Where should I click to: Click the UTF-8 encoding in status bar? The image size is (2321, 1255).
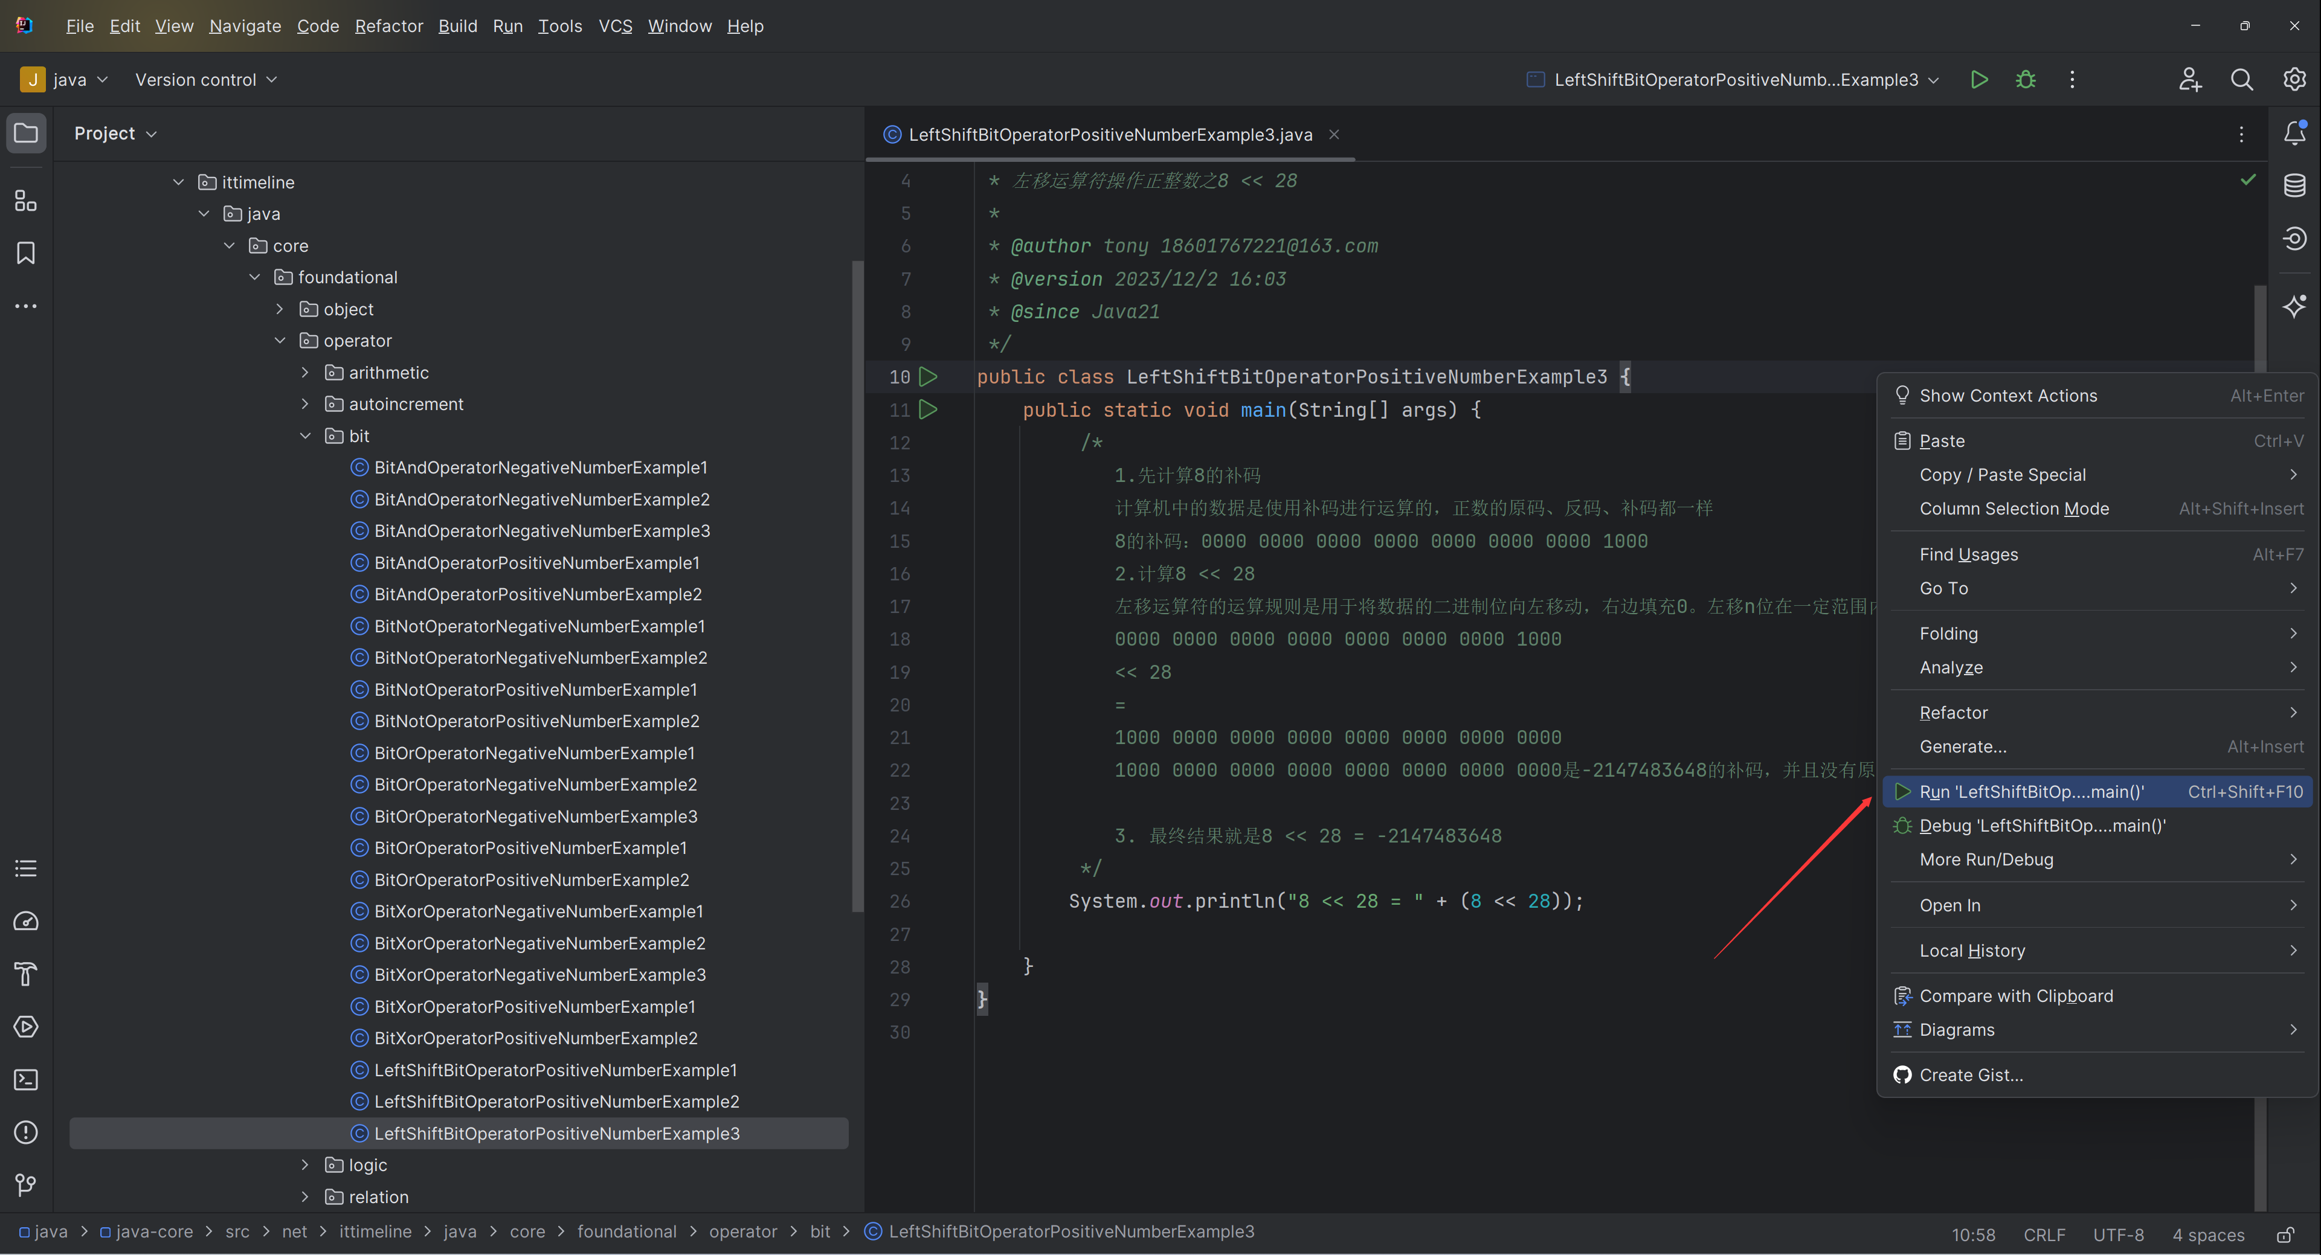coord(2118,1234)
